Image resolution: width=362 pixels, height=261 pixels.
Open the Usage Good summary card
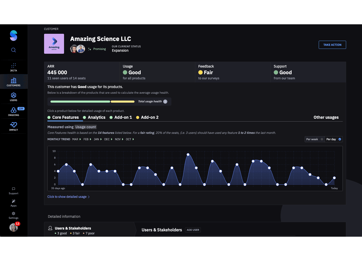pos(157,72)
